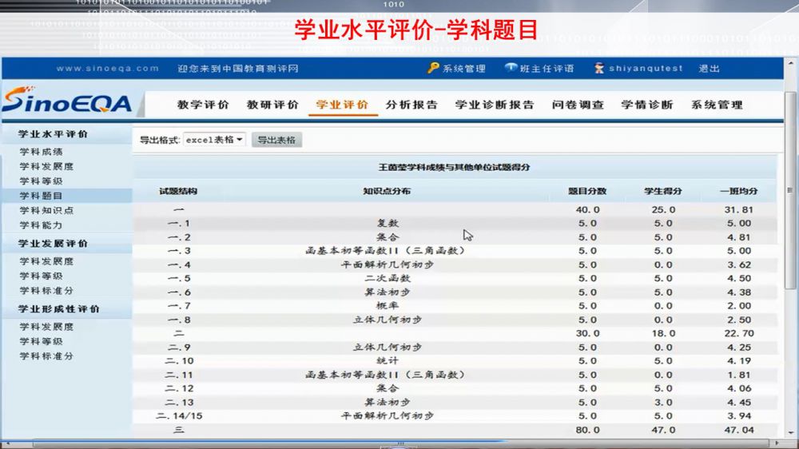Select the 分析报告 menu item

click(411, 105)
